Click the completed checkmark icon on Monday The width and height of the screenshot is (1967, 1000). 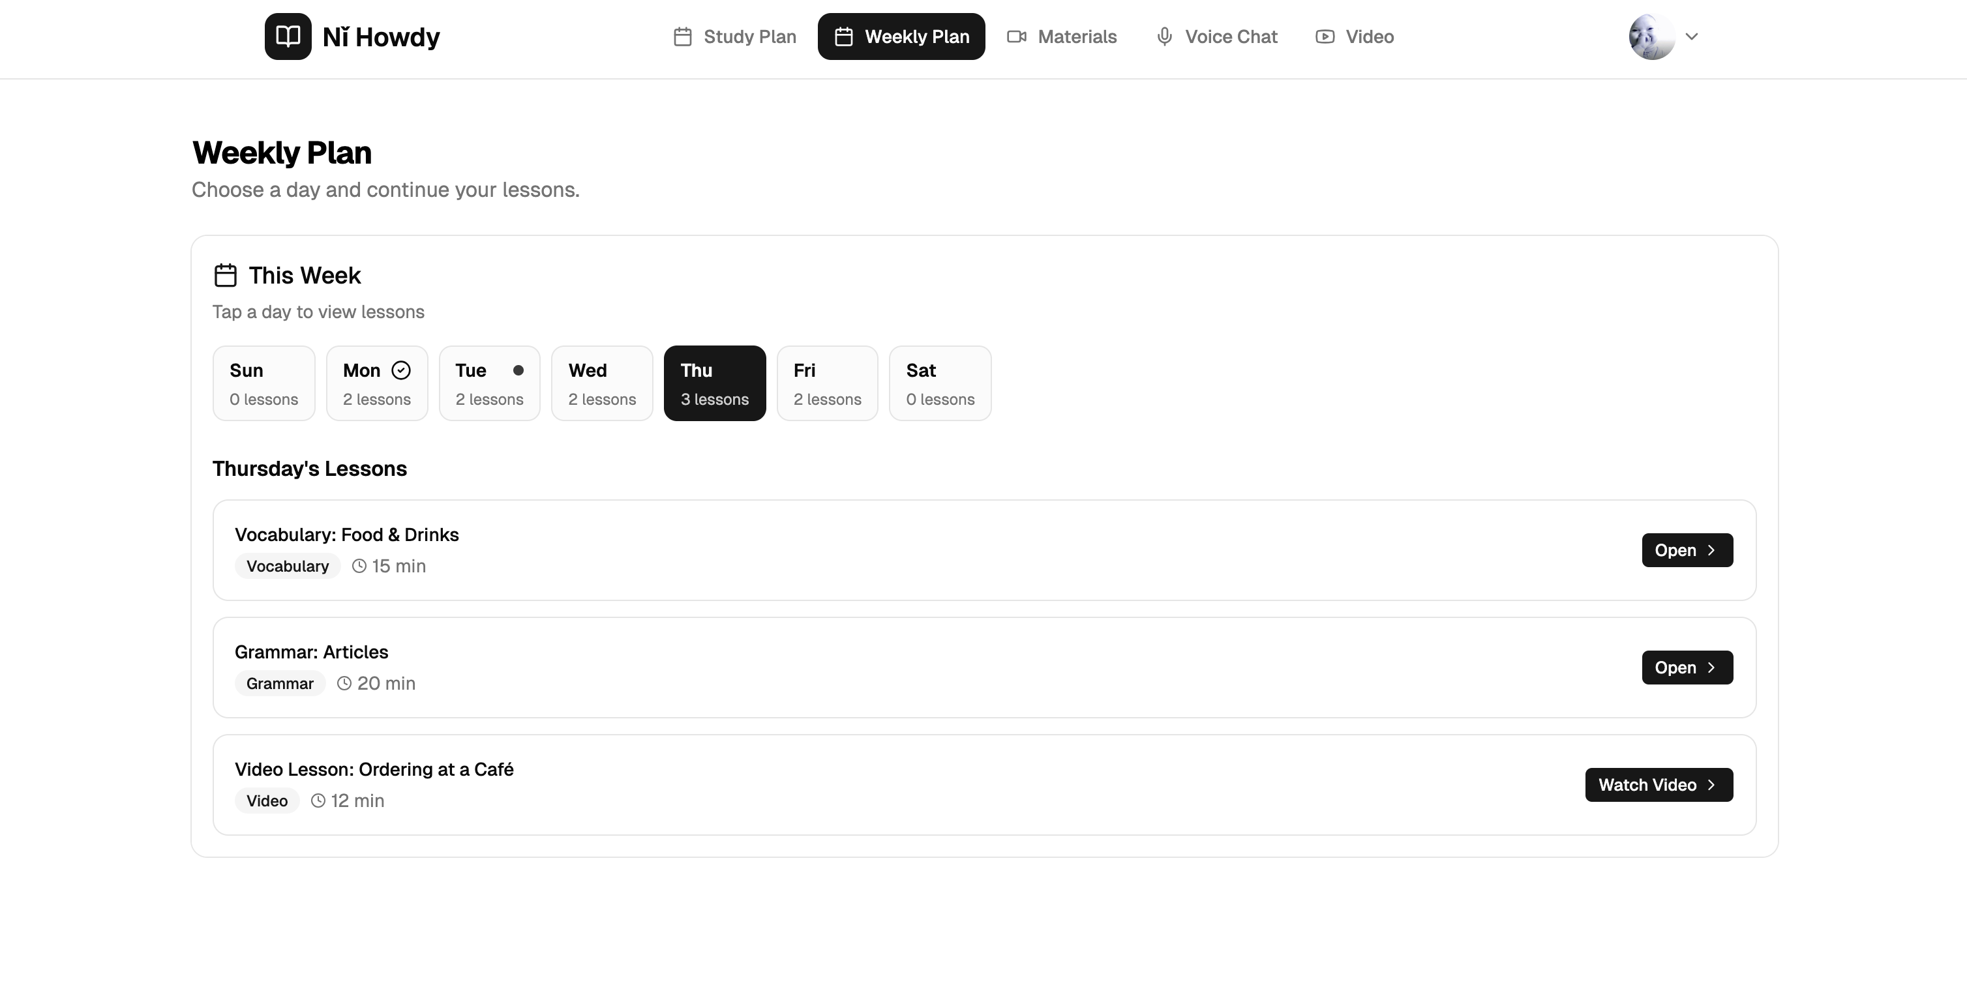401,370
